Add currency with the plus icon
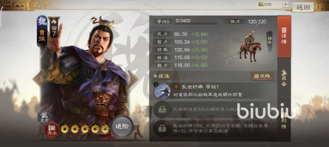Image resolution: width=329 pixels, height=147 pixels. tap(286, 4)
